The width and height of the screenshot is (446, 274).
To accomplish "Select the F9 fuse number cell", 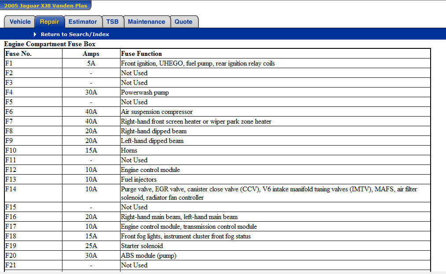I will [x=33, y=141].
